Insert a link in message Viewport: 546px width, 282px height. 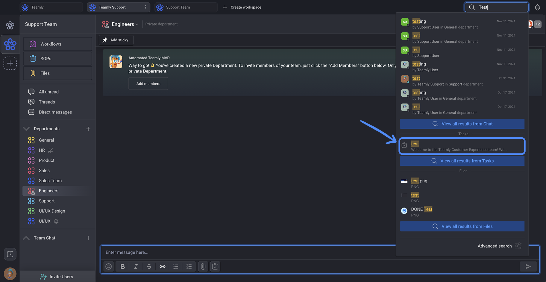(x=163, y=267)
